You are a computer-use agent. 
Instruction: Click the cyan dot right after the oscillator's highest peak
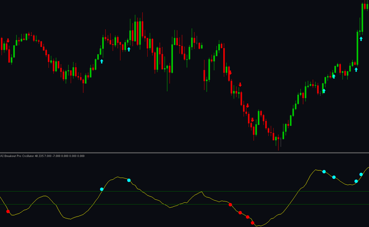click(x=324, y=172)
